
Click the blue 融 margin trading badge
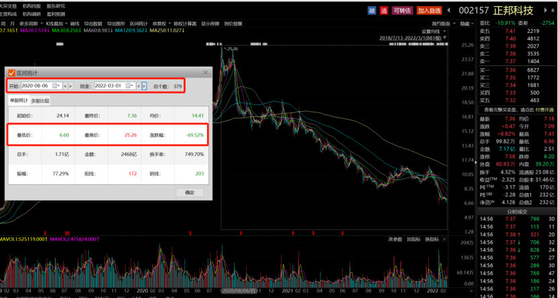372,11
